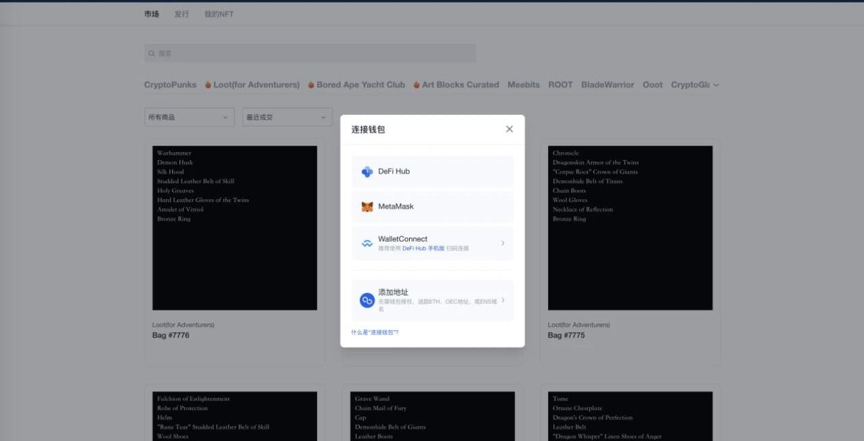This screenshot has width=864, height=441.
Task: Expand the collection list chevron after CryptoGlz
Action: pyautogui.click(x=716, y=85)
